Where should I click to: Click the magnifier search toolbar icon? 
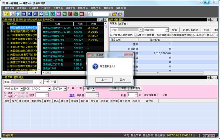point(89,14)
